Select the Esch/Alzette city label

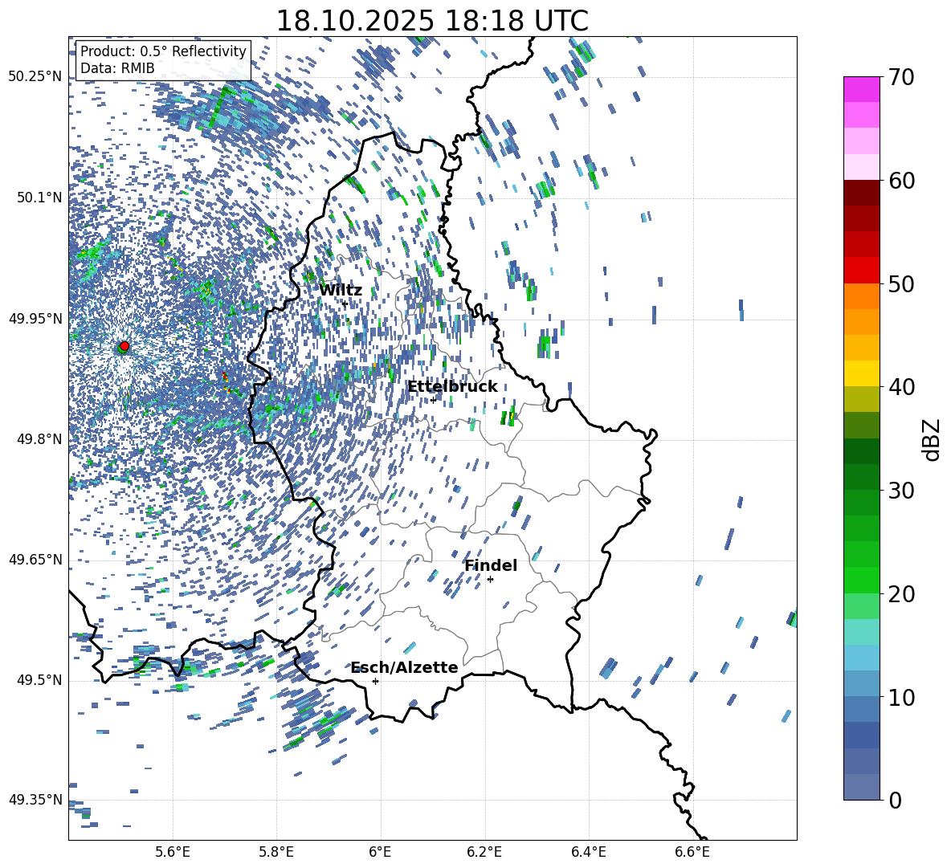[403, 668]
